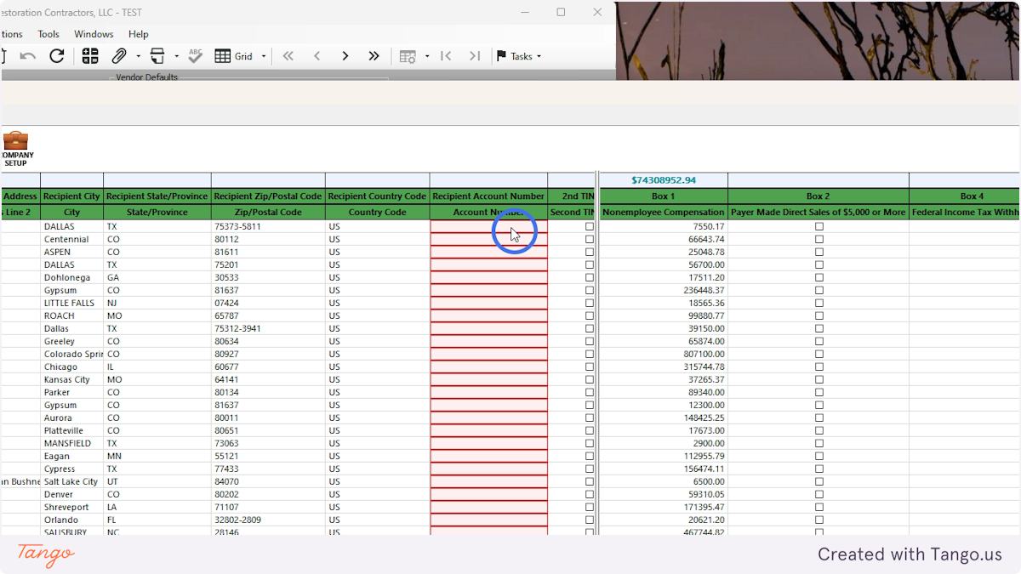Open the Help menu
Screen dimensions: 1021x574
click(138, 34)
